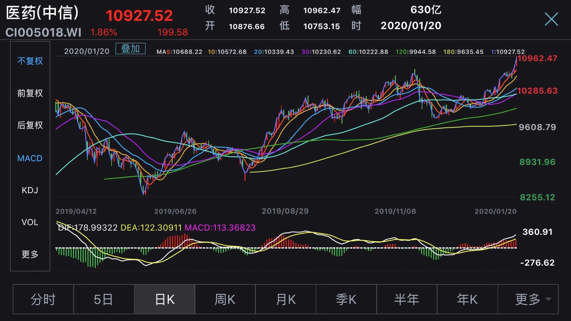This screenshot has width=571, height=321.
Task: Open the 周K chart tab
Action: tap(225, 299)
